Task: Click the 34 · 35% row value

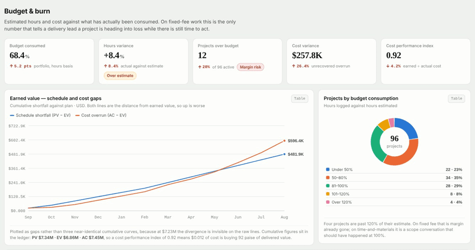Action: point(454,178)
